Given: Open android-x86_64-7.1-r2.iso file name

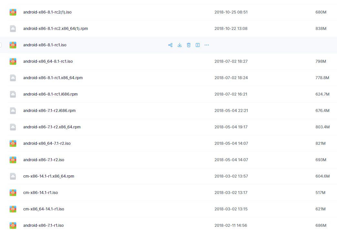Looking at the screenshot, I should pyautogui.click(x=47, y=143).
